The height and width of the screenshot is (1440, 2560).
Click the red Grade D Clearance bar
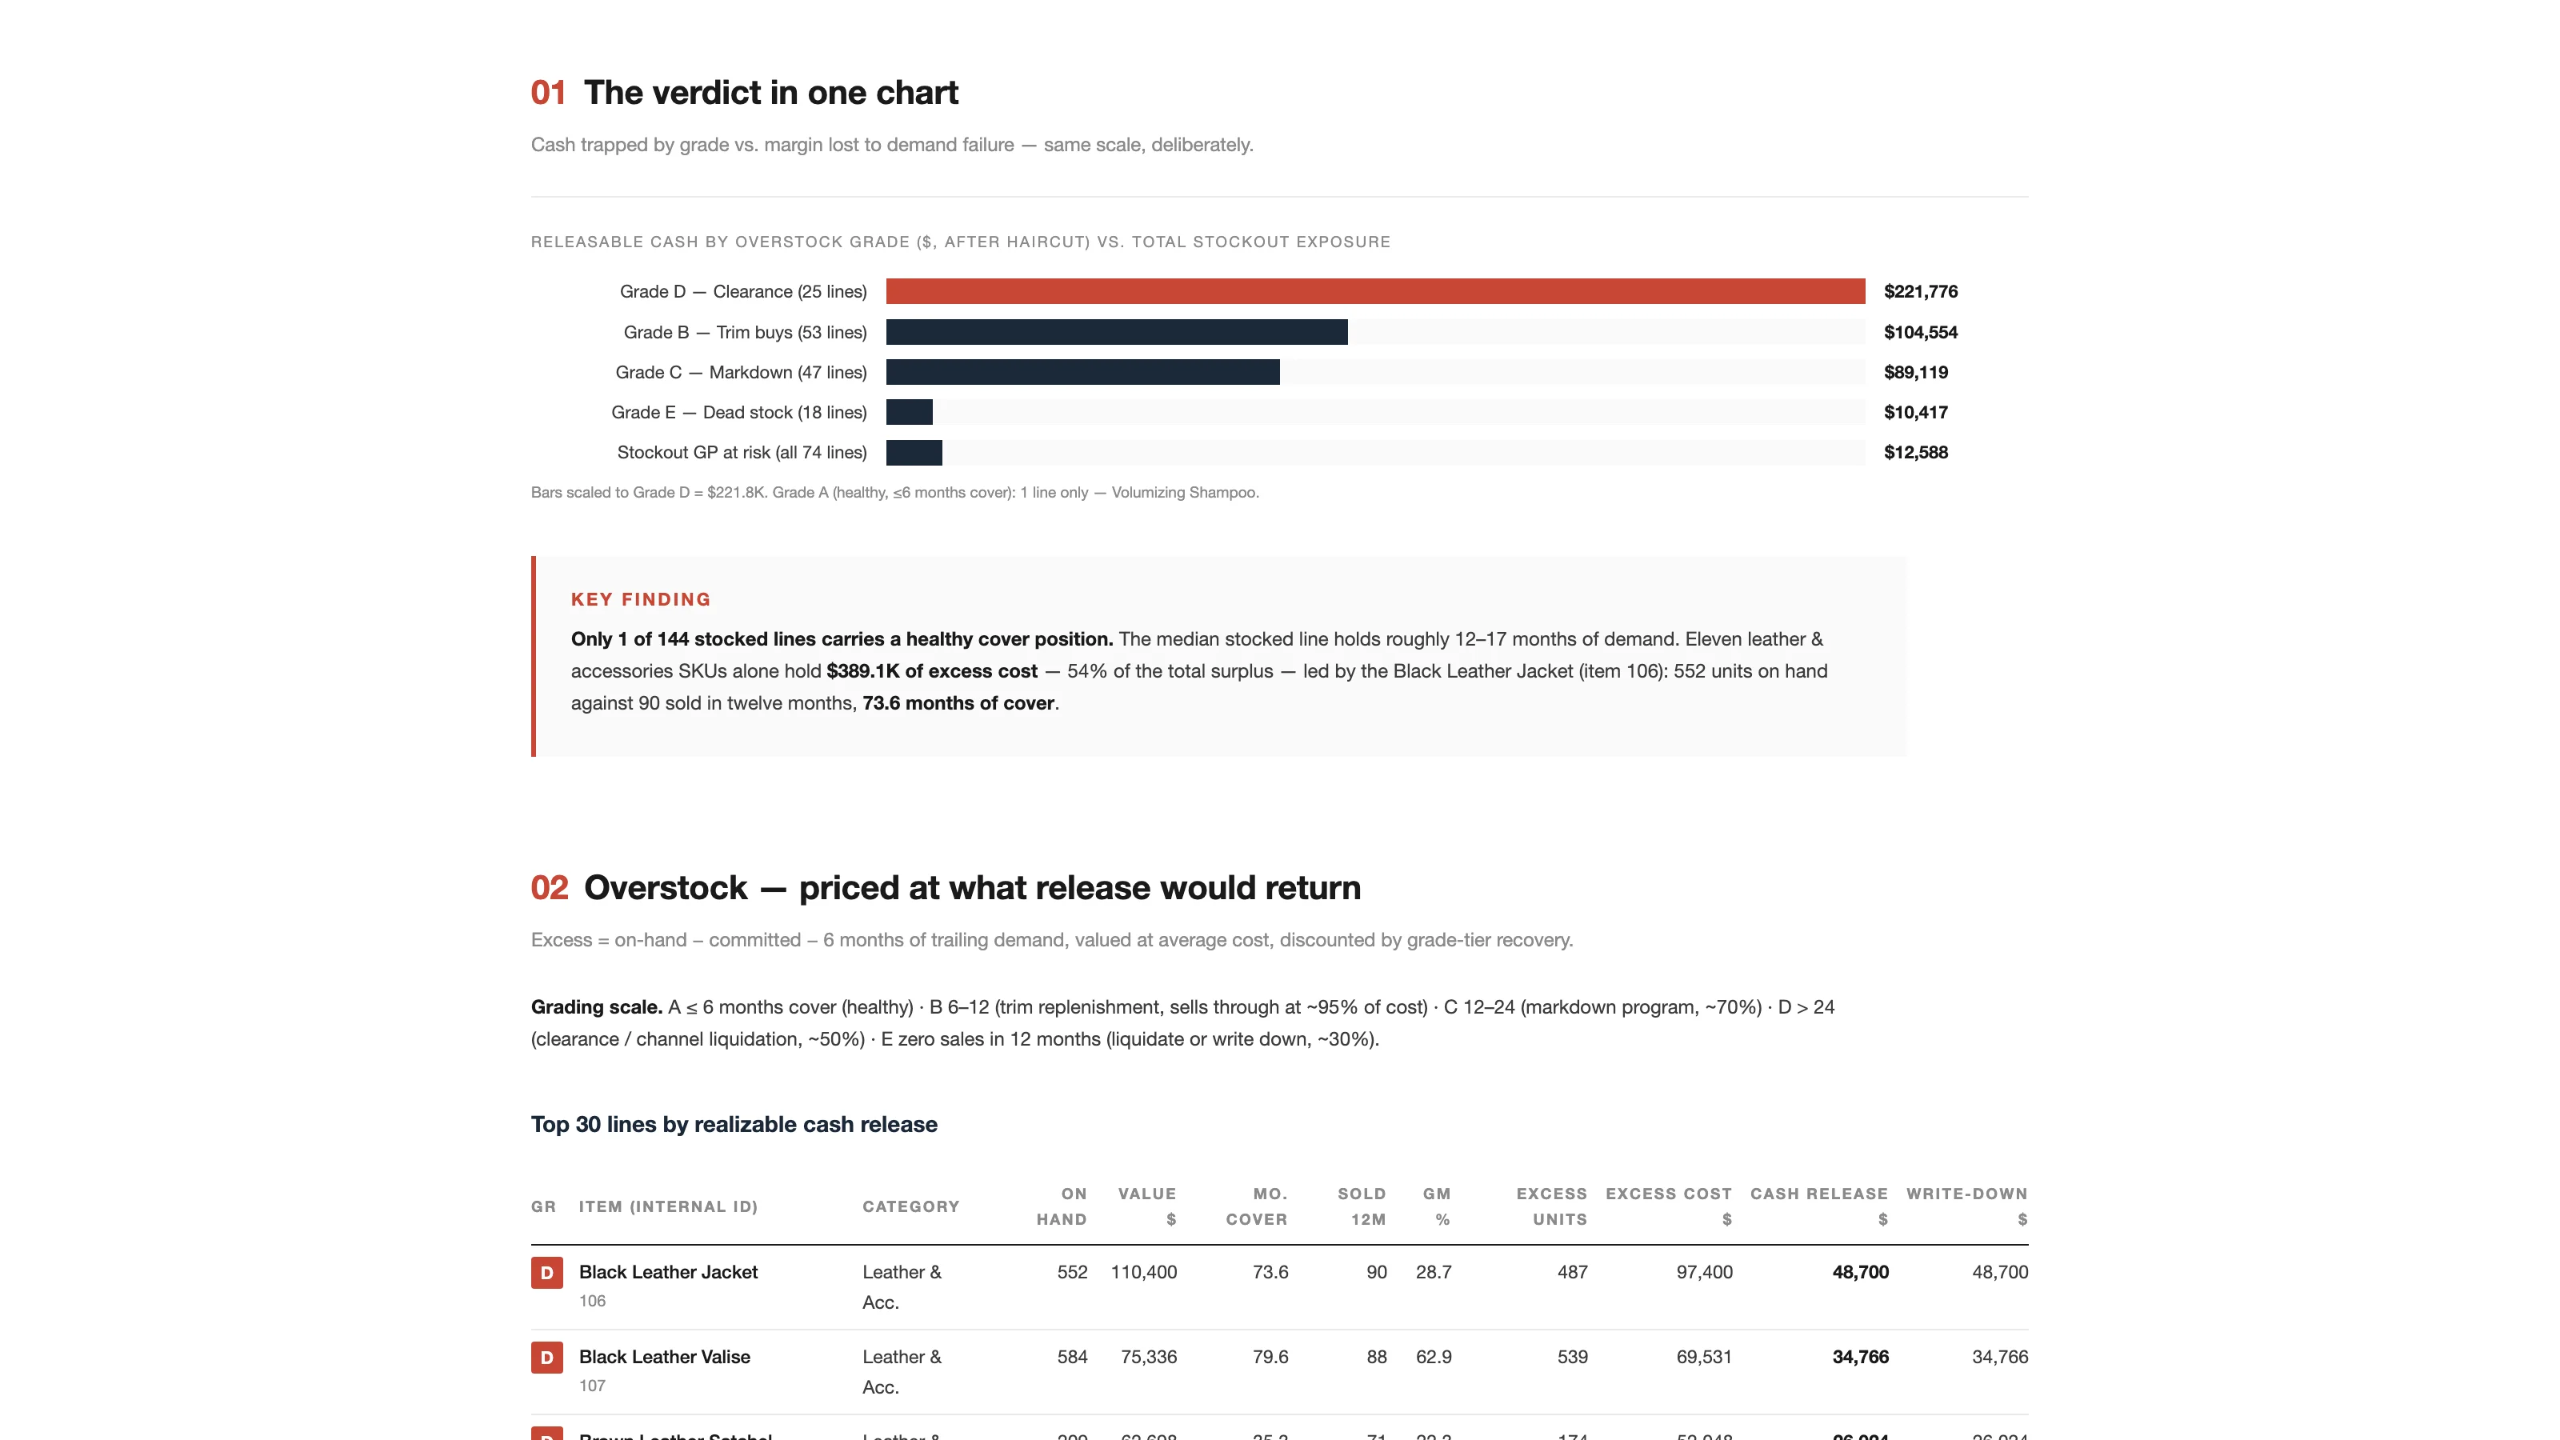click(x=1375, y=291)
